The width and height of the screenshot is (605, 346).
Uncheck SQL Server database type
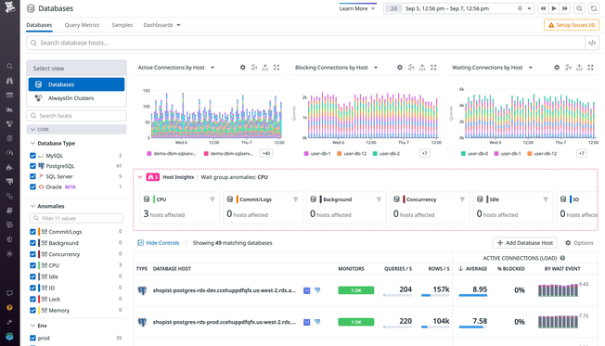32,176
